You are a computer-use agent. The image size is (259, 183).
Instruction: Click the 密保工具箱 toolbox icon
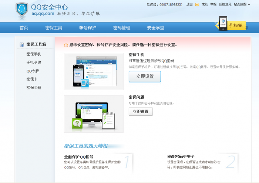point(22,44)
